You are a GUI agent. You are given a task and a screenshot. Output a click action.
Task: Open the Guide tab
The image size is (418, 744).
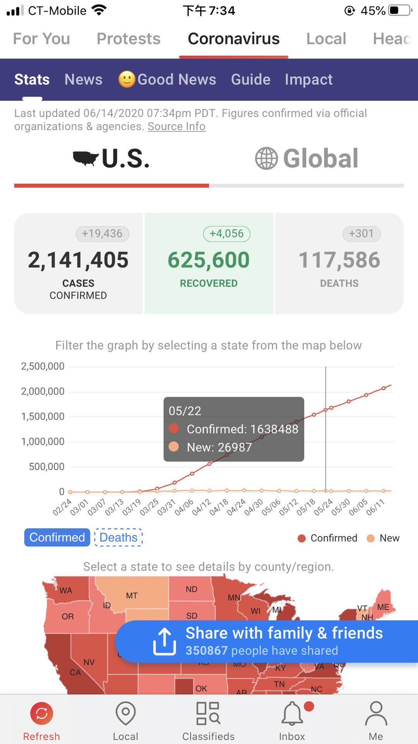250,79
